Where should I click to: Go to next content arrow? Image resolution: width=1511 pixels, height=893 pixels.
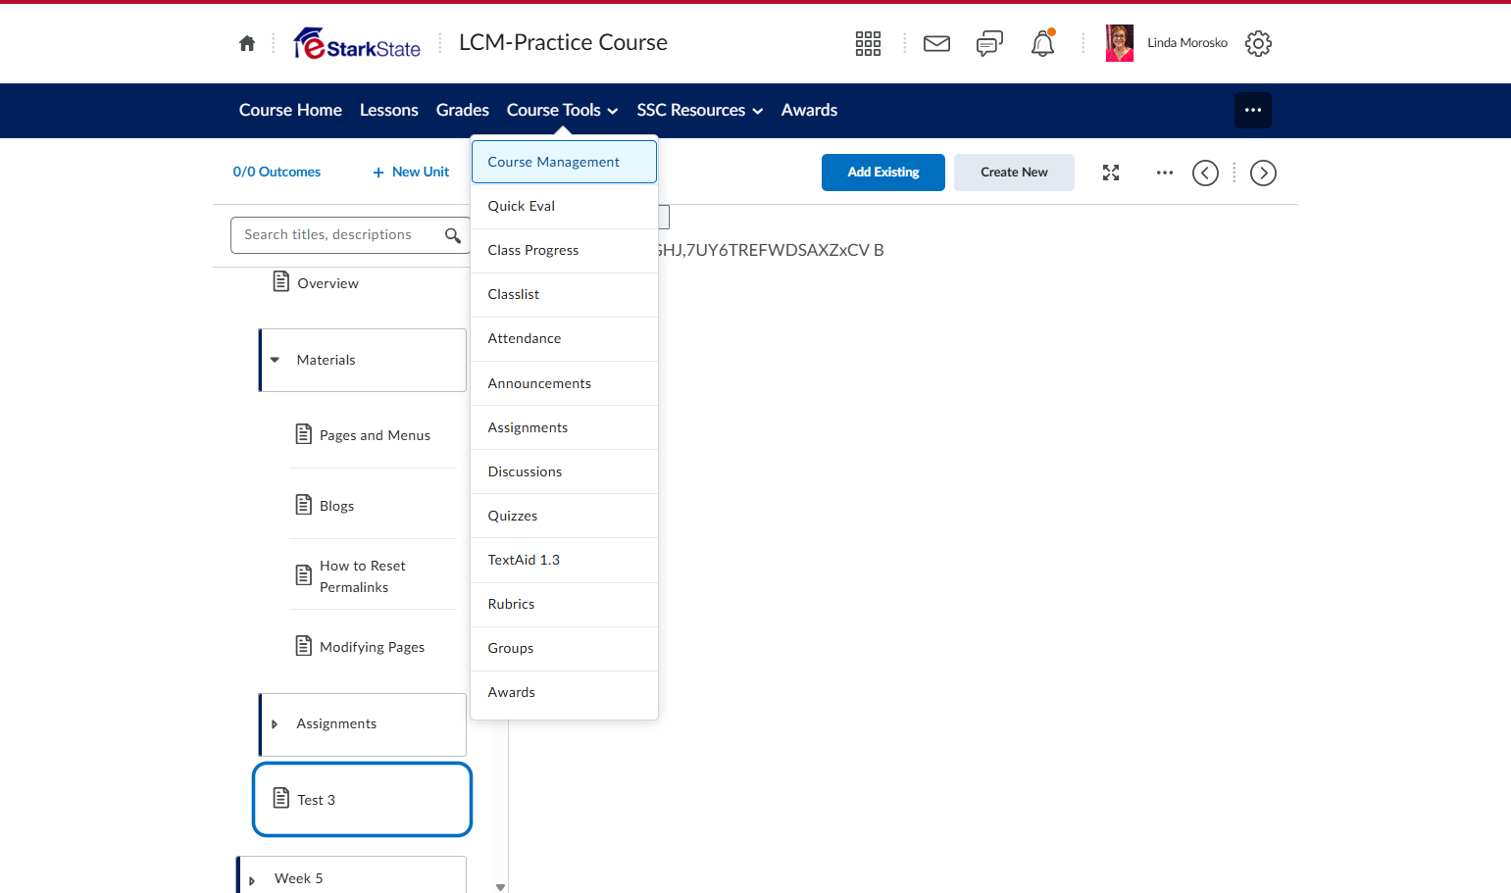[x=1263, y=173]
